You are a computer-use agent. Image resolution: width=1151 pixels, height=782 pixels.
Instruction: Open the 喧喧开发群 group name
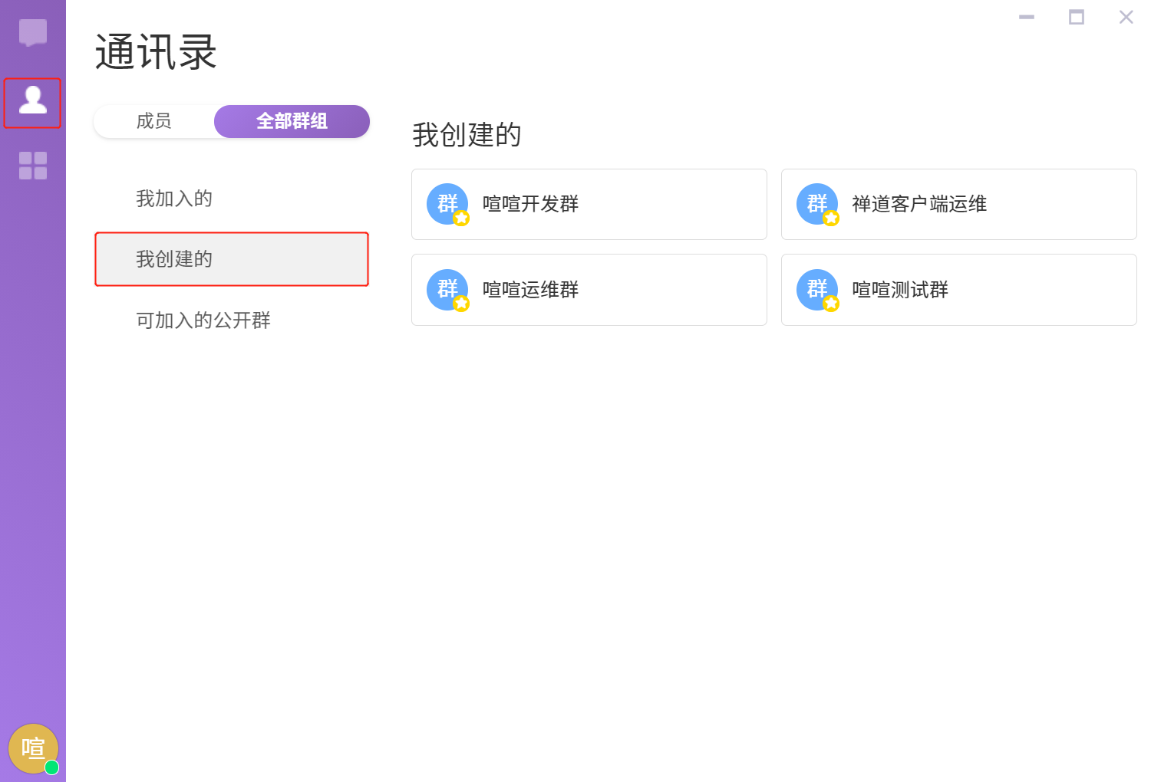(x=530, y=204)
